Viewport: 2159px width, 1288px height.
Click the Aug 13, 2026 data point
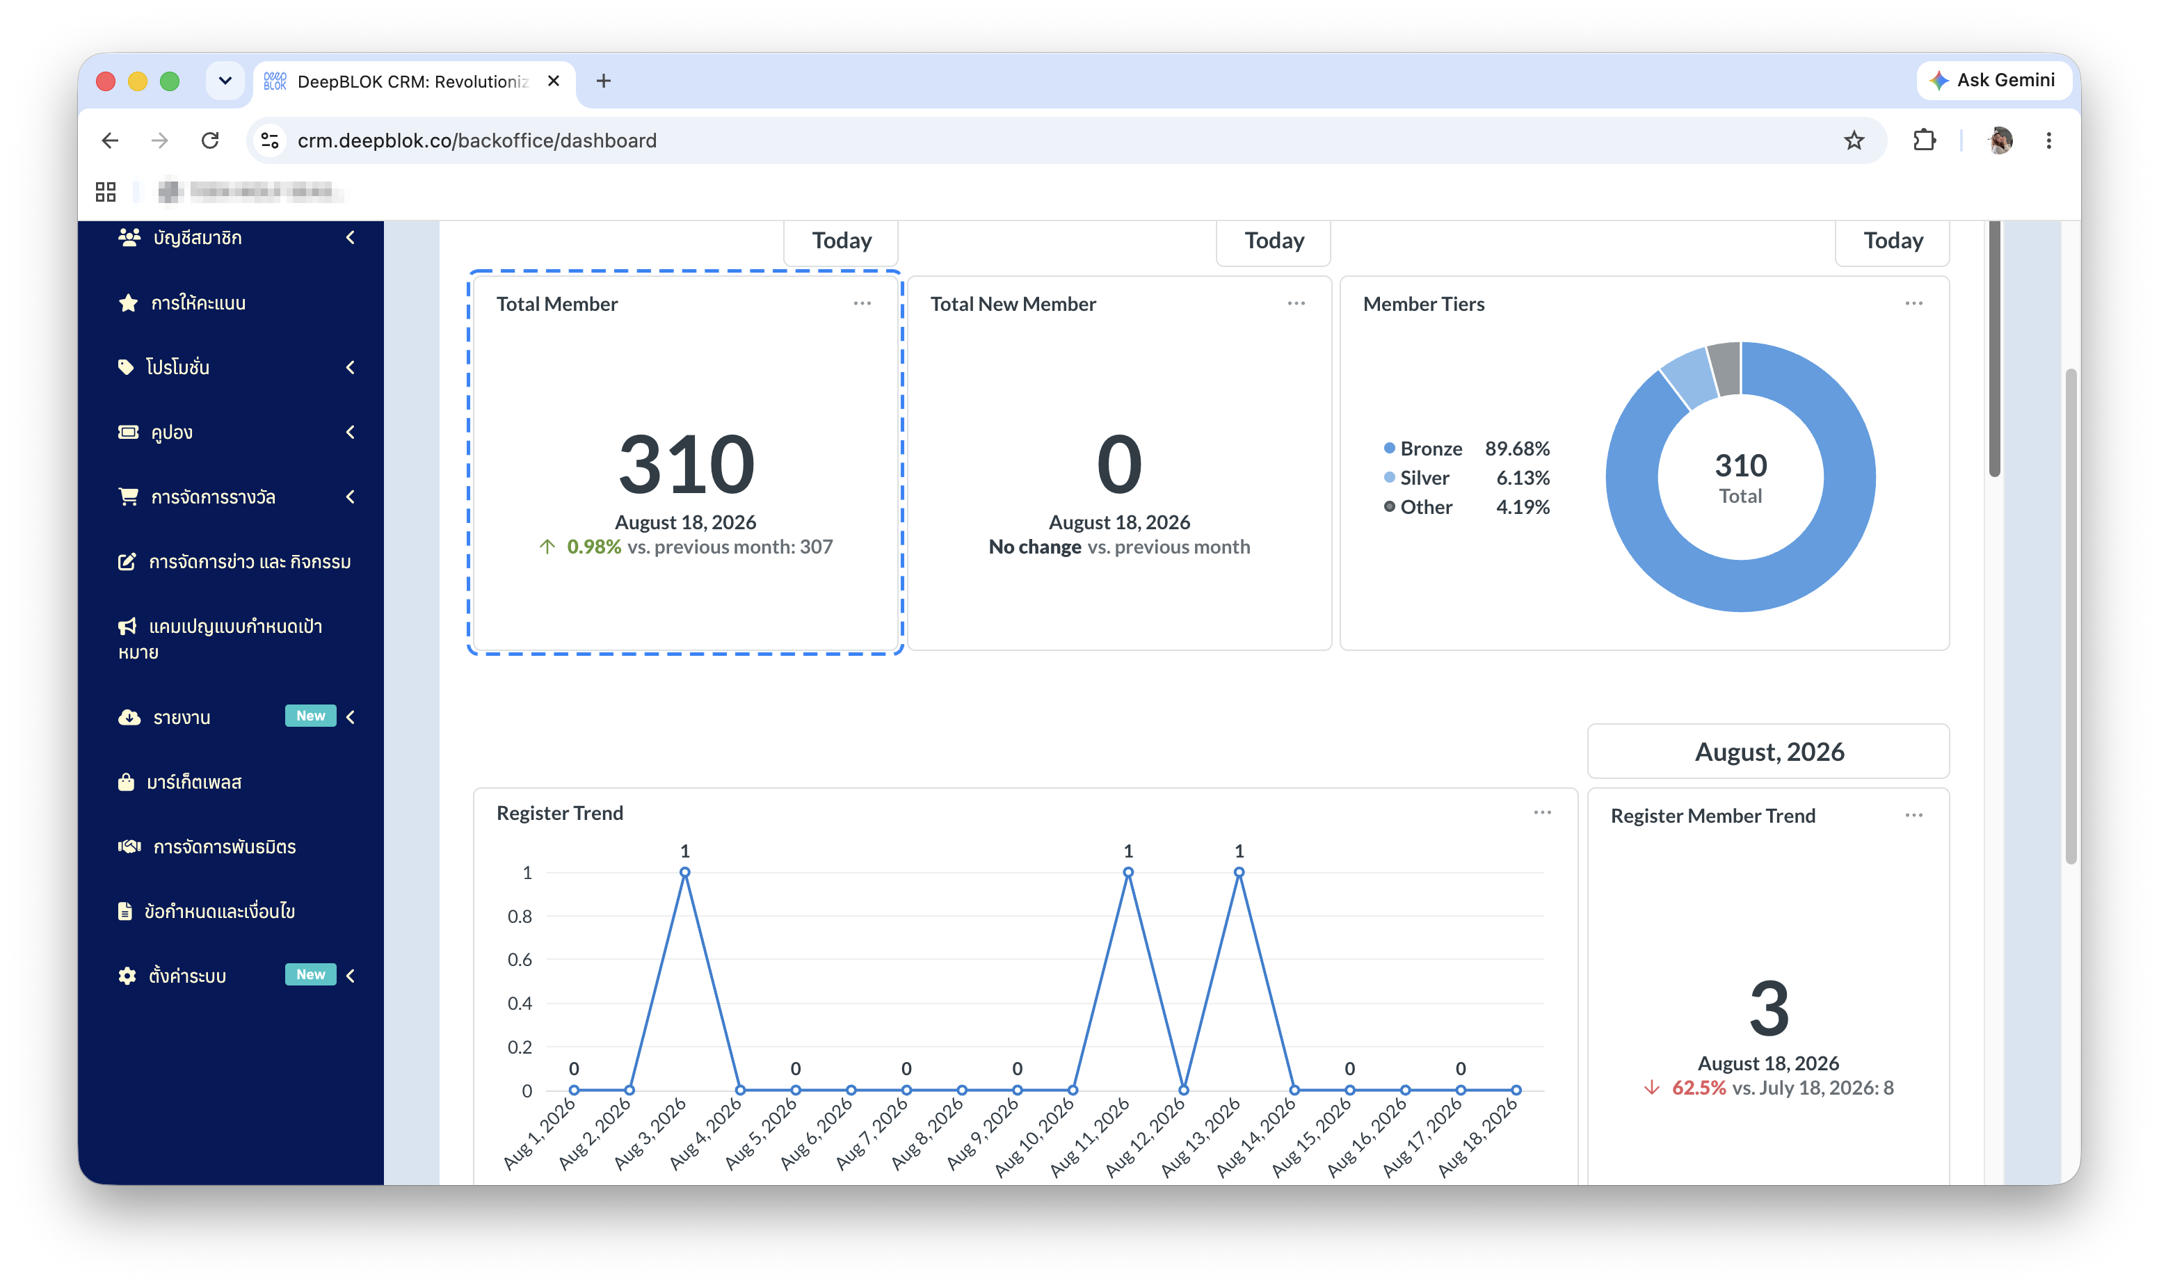point(1239,872)
